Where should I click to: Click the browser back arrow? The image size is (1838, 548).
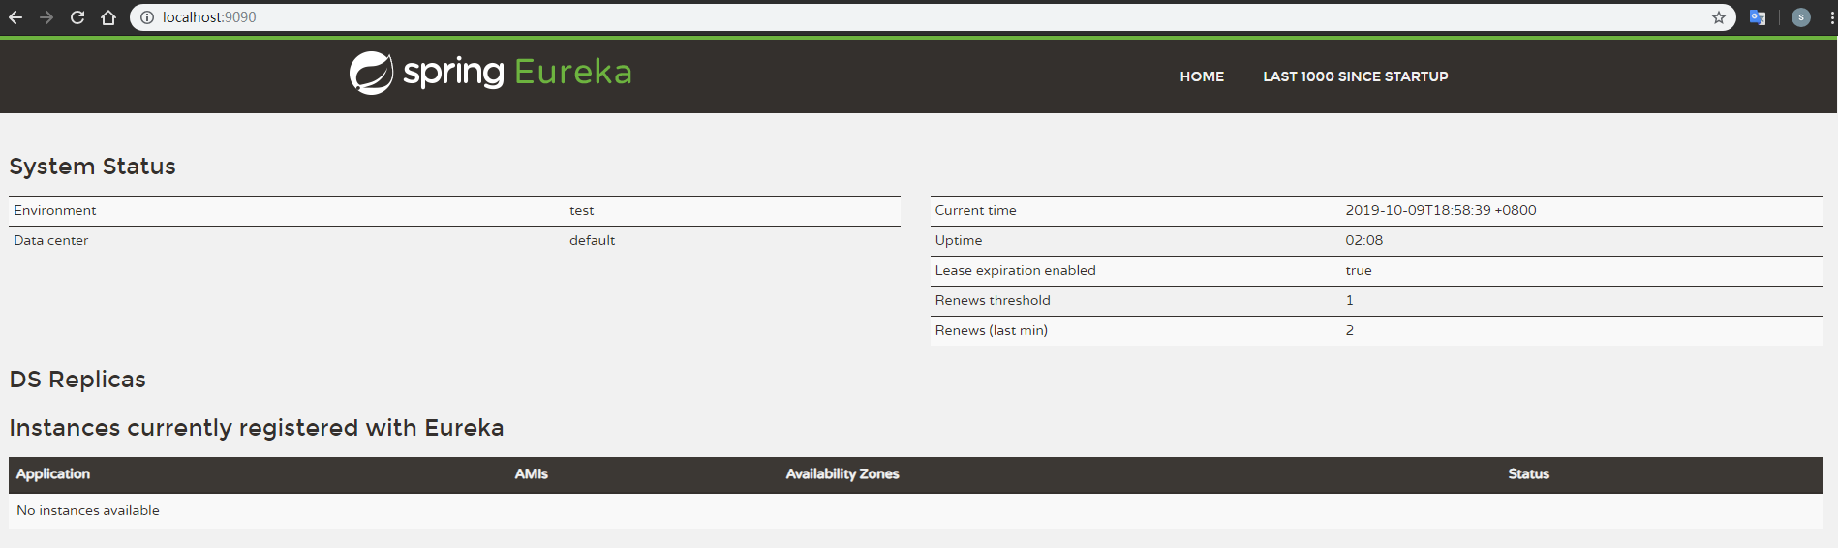15,17
